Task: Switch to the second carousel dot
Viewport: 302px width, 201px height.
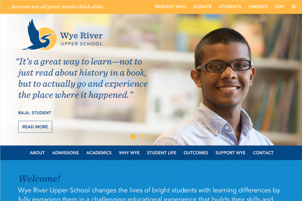Action: 142,136
